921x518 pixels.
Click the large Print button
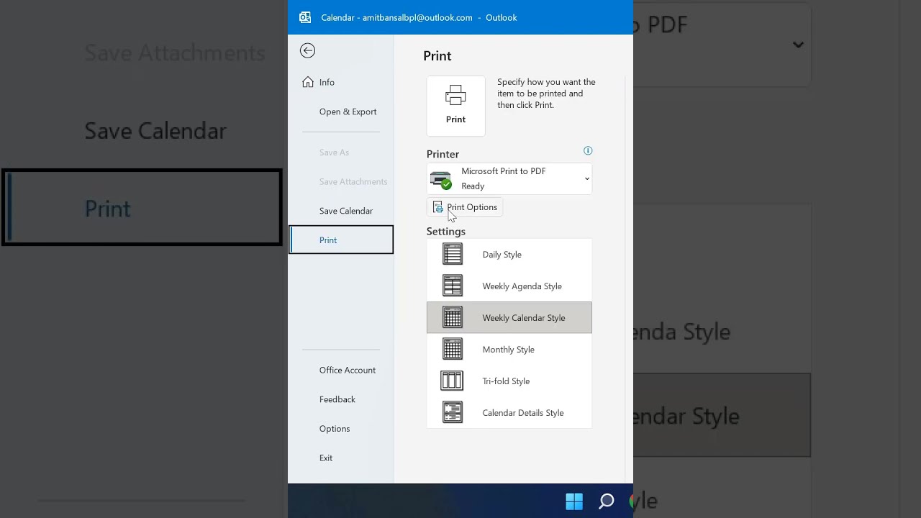[x=455, y=106]
